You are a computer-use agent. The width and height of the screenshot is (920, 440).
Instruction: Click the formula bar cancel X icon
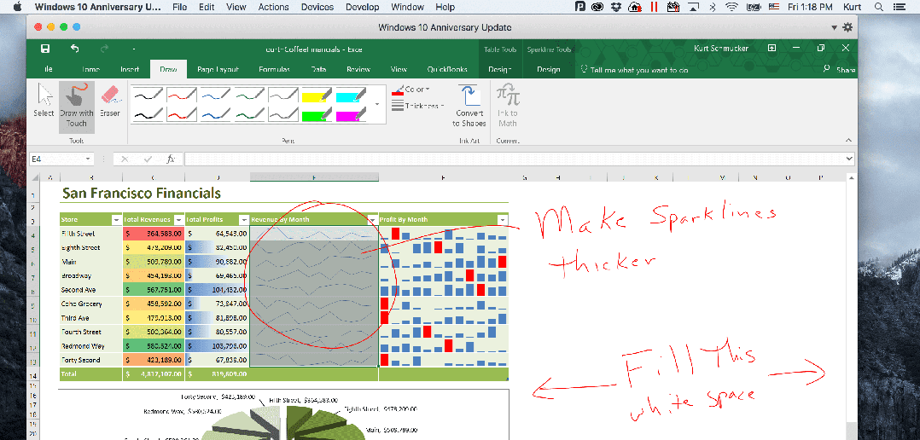pos(125,159)
